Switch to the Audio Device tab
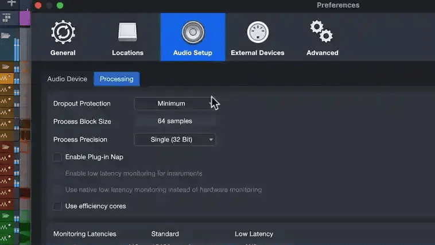 point(67,79)
